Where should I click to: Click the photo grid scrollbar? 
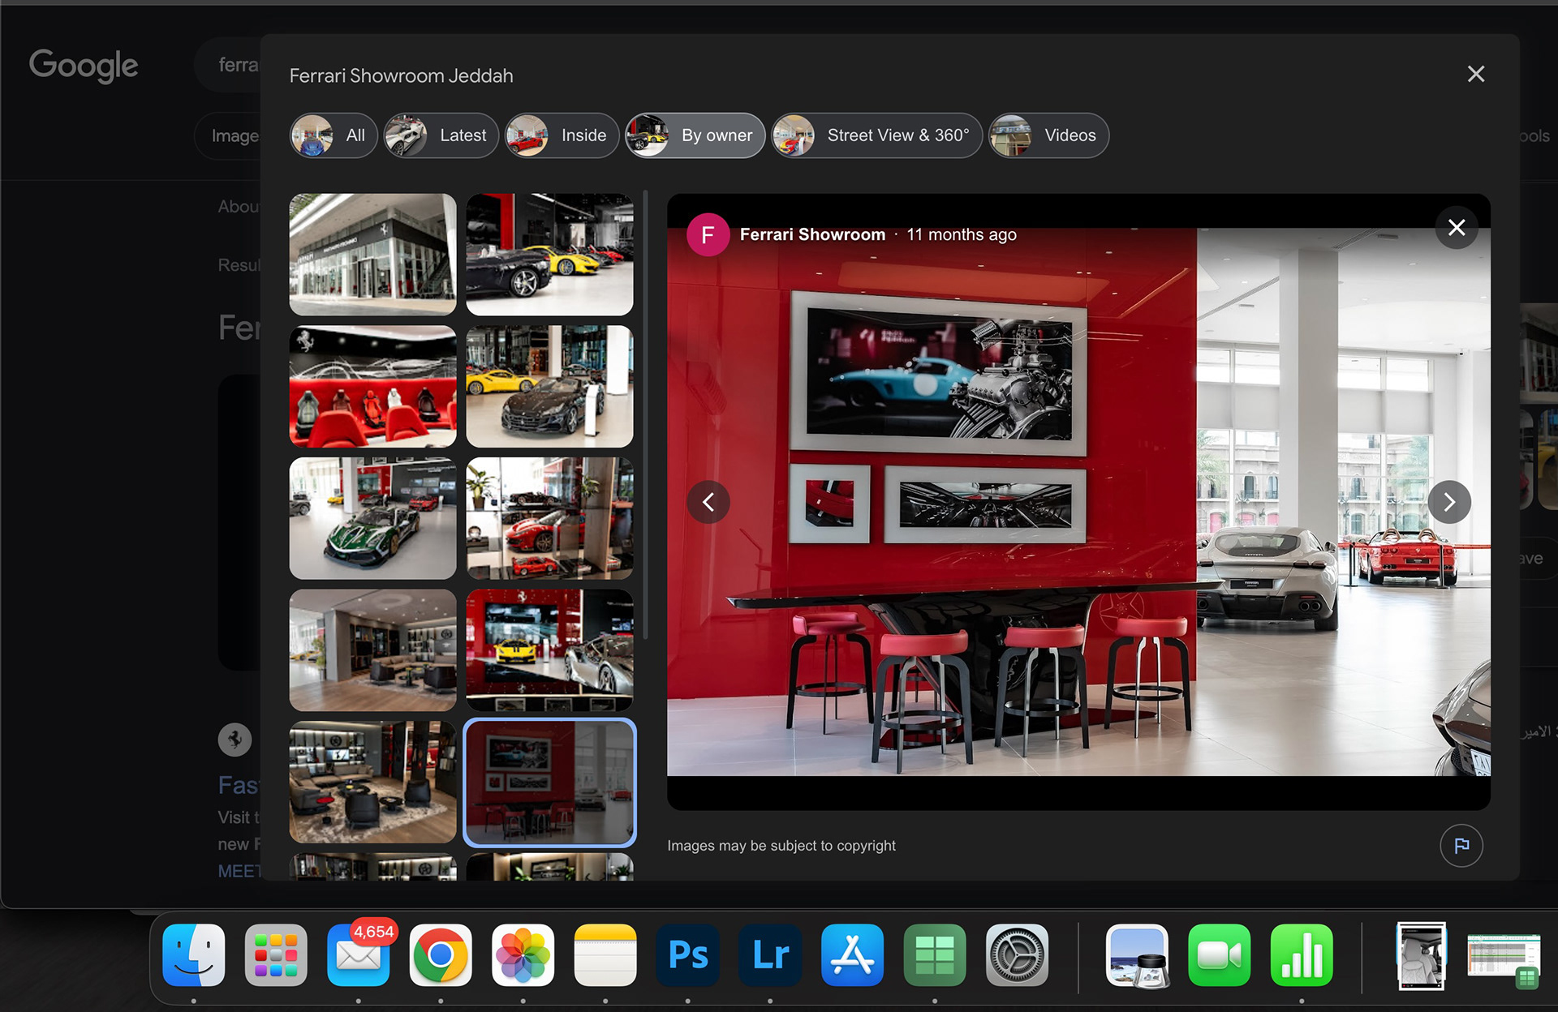[x=645, y=414]
